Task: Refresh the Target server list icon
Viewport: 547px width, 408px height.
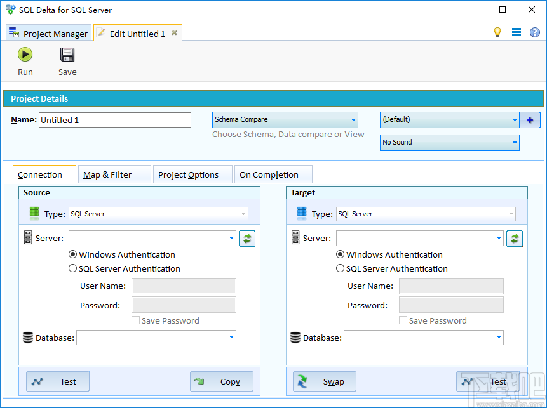Action: coord(515,238)
